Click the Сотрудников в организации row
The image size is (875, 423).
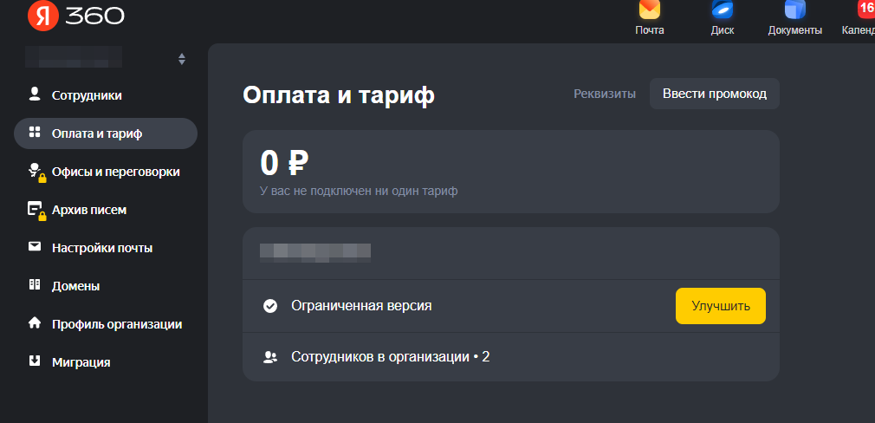[510, 357]
